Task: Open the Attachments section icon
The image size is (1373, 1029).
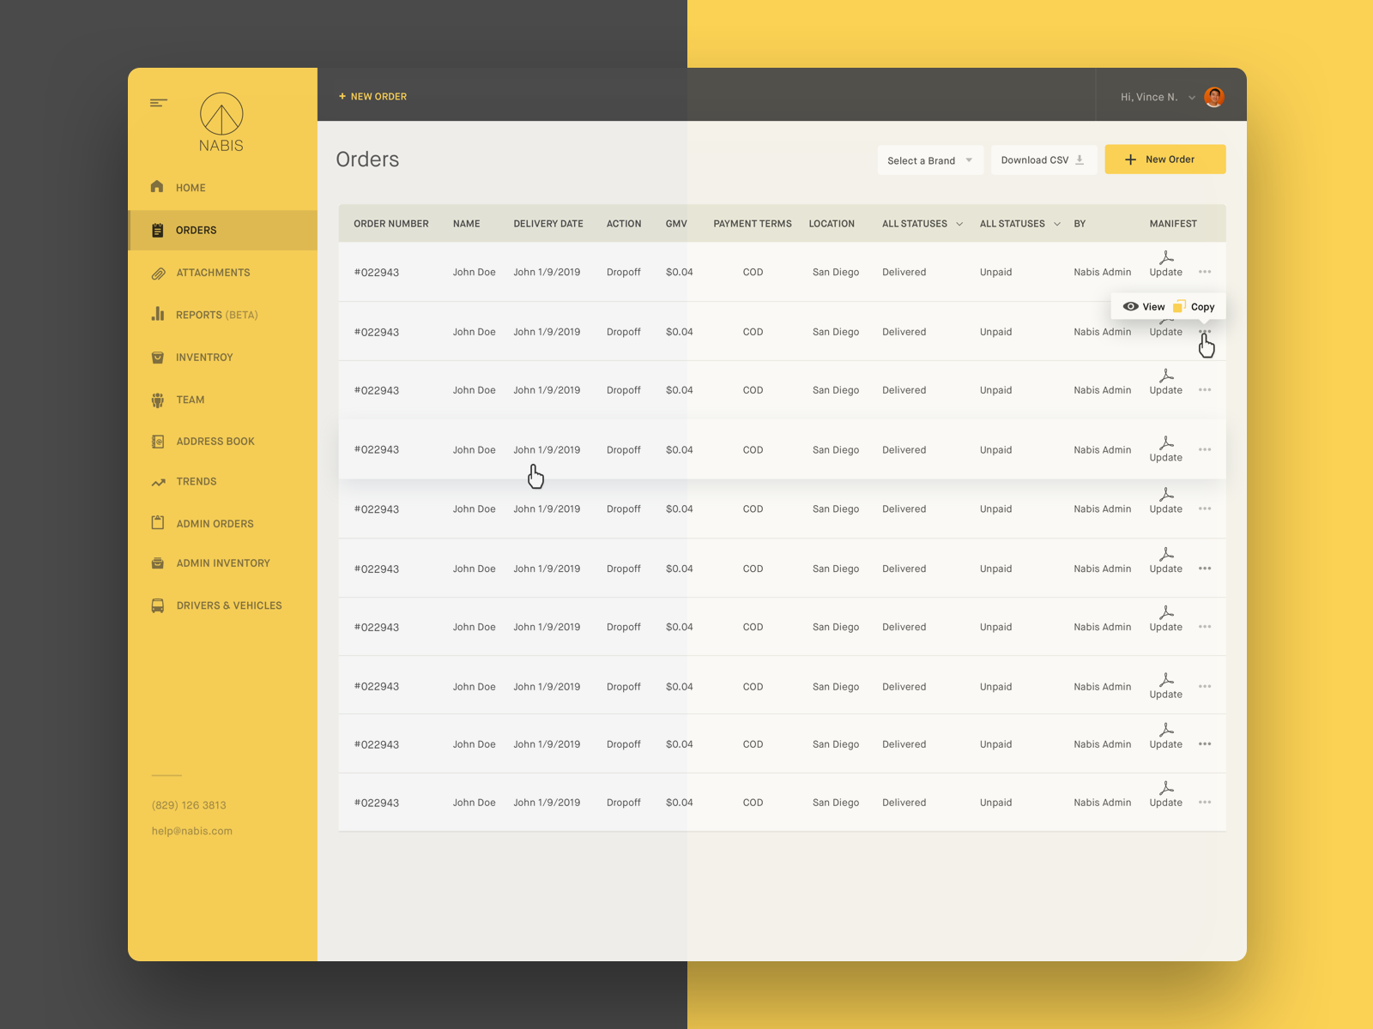Action: 158,273
